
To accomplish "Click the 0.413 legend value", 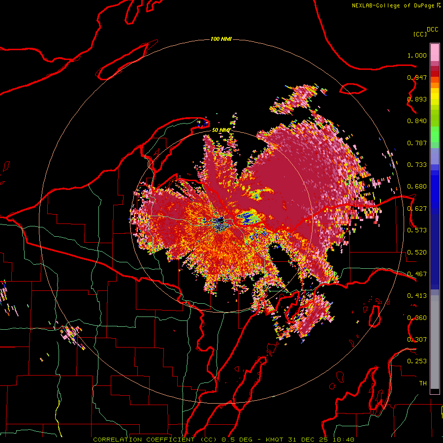I will (417, 296).
